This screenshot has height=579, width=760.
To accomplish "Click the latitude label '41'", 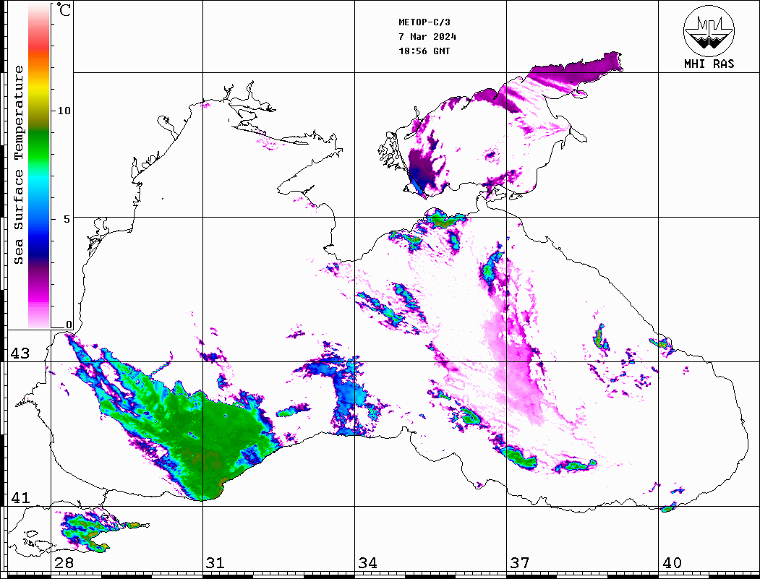I will coord(20,498).
